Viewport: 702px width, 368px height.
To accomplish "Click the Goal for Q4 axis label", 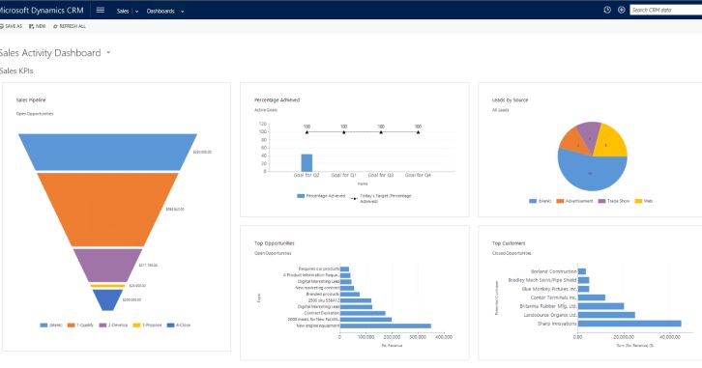I will 418,175.
